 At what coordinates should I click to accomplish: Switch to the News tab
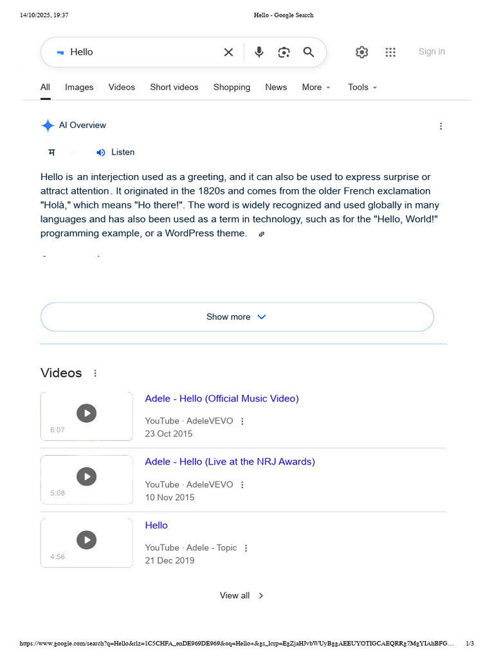pyautogui.click(x=276, y=87)
